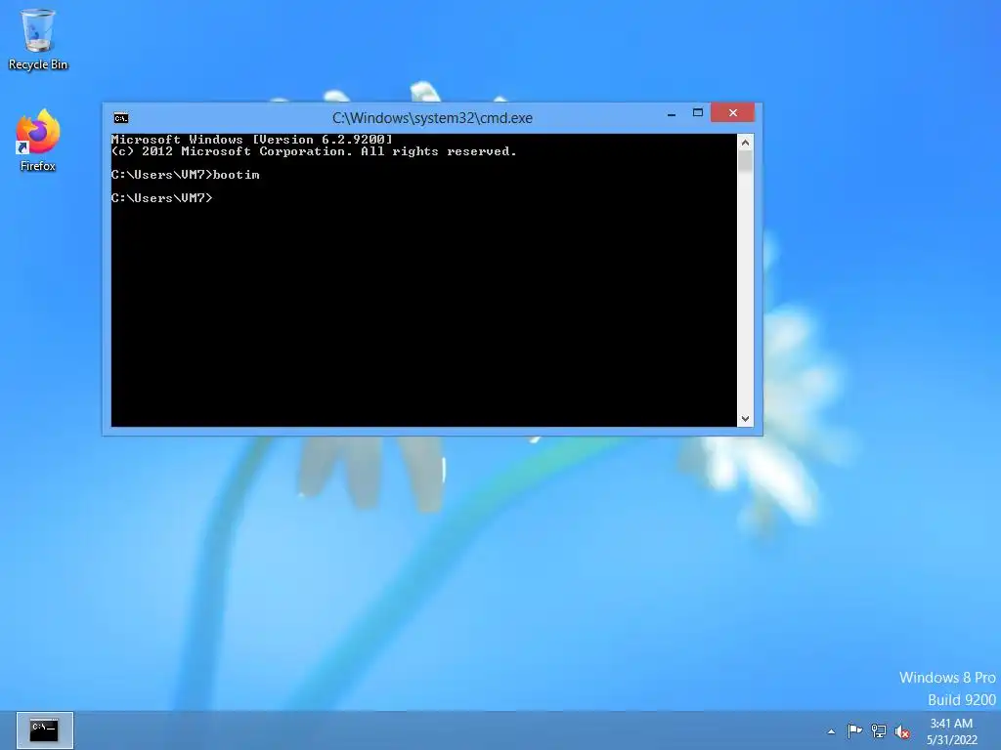Open the Action Center flag icon
This screenshot has height=750, width=1001.
tap(854, 730)
